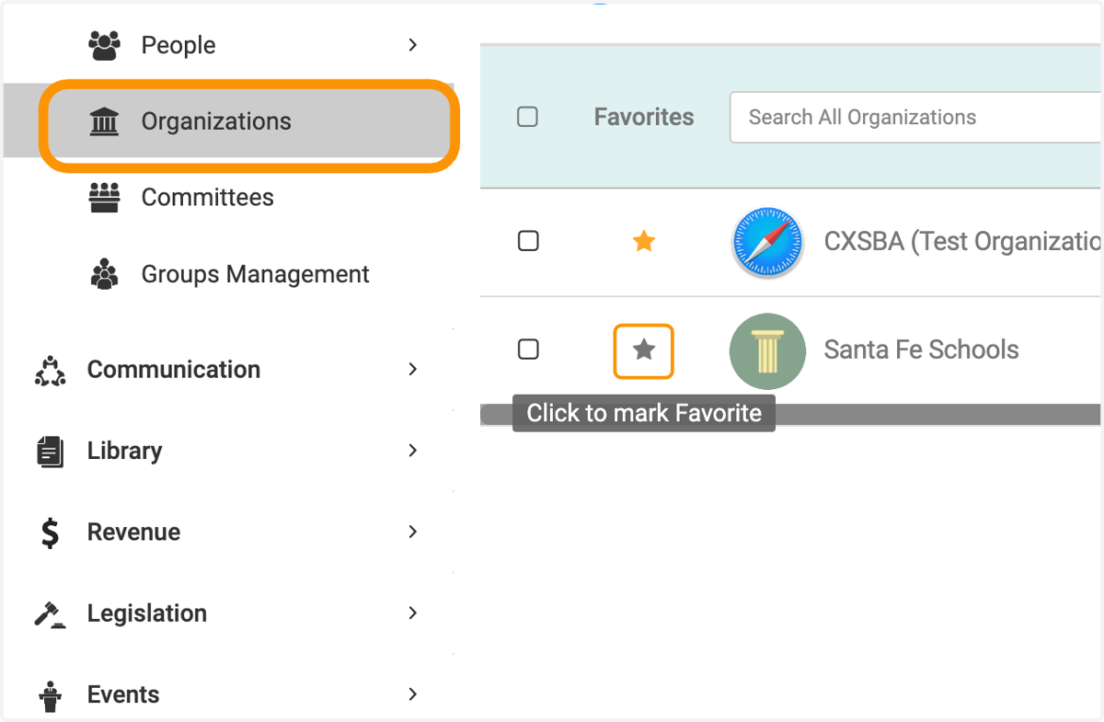Expand the Library menu chevron
The image size is (1104, 722).
[x=413, y=450]
